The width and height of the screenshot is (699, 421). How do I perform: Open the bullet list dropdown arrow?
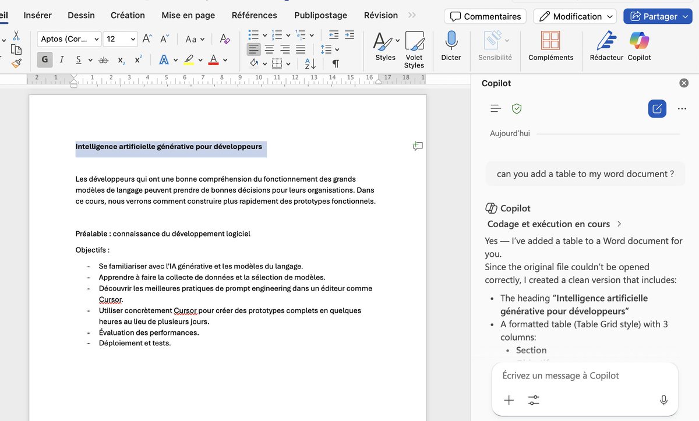(x=264, y=35)
